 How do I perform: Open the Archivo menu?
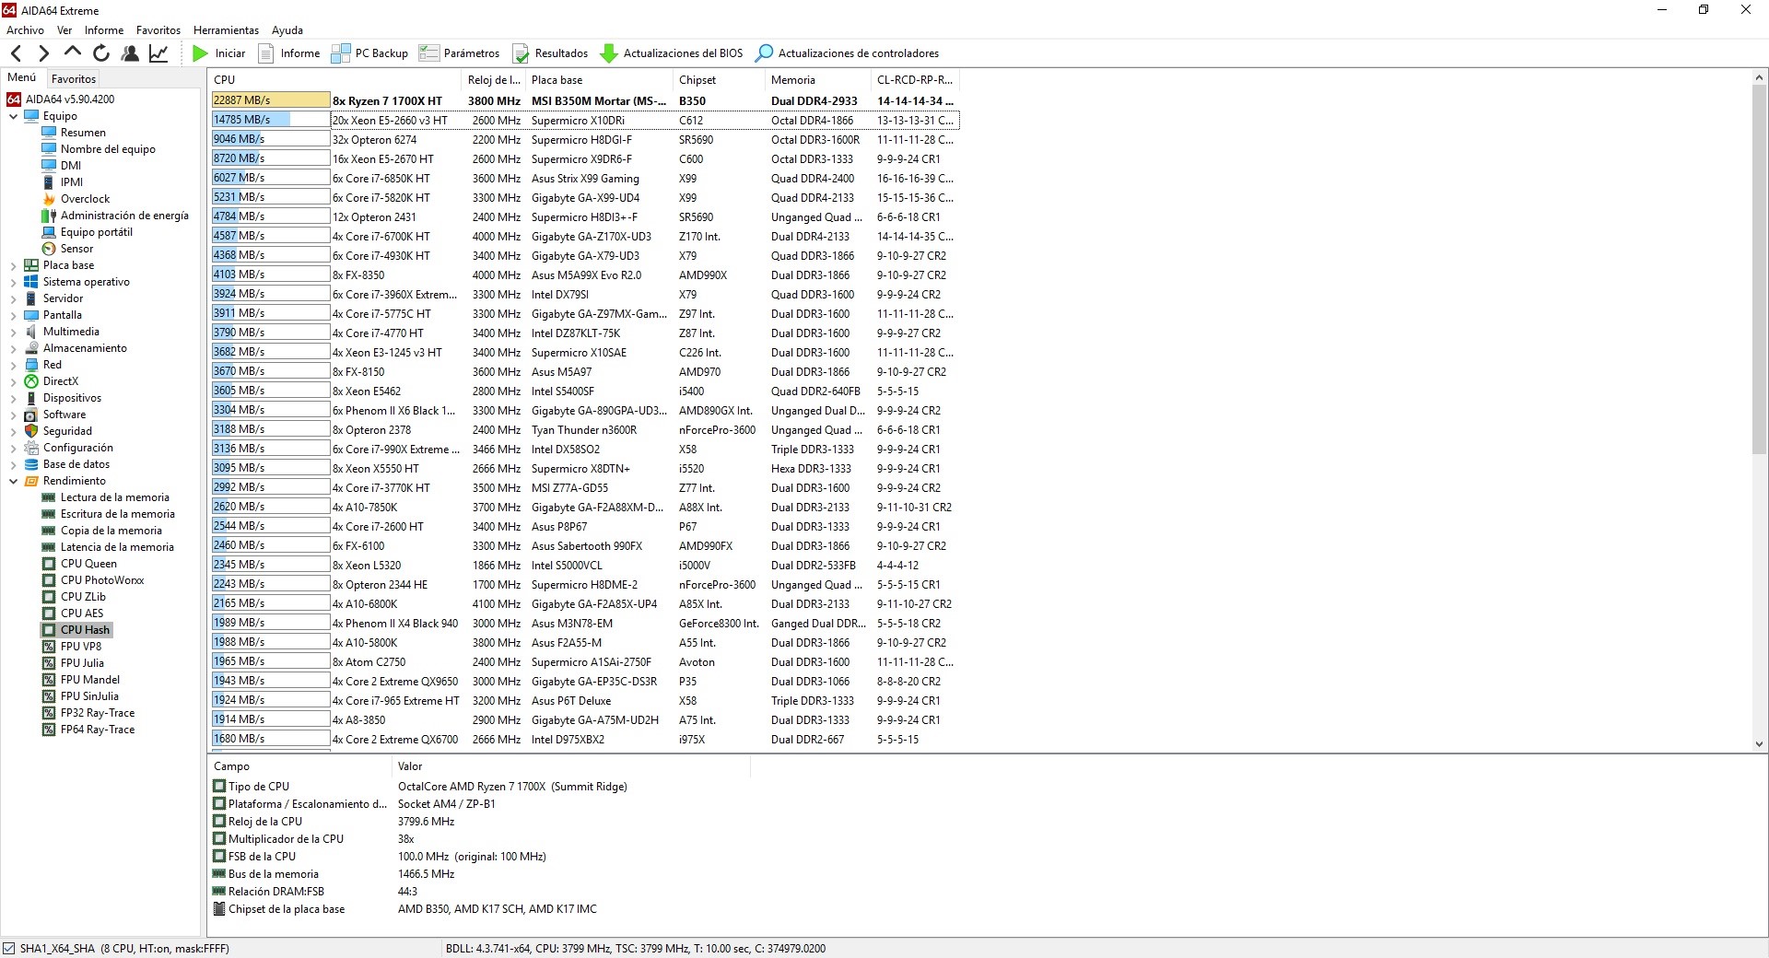tap(25, 30)
